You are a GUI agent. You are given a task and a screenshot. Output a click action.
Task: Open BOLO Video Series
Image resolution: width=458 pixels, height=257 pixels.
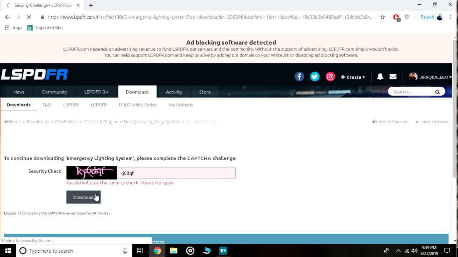tap(138, 105)
